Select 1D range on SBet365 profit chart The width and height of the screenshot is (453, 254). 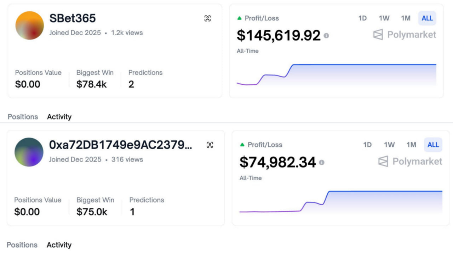point(362,18)
